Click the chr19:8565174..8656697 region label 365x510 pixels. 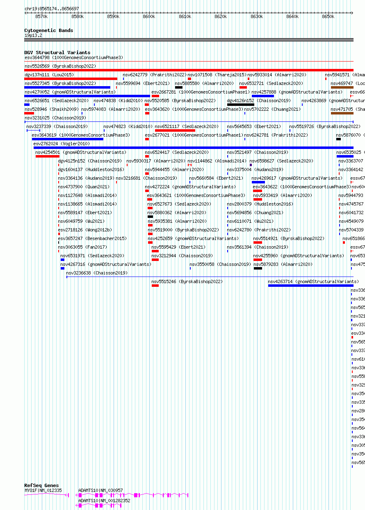[52, 9]
